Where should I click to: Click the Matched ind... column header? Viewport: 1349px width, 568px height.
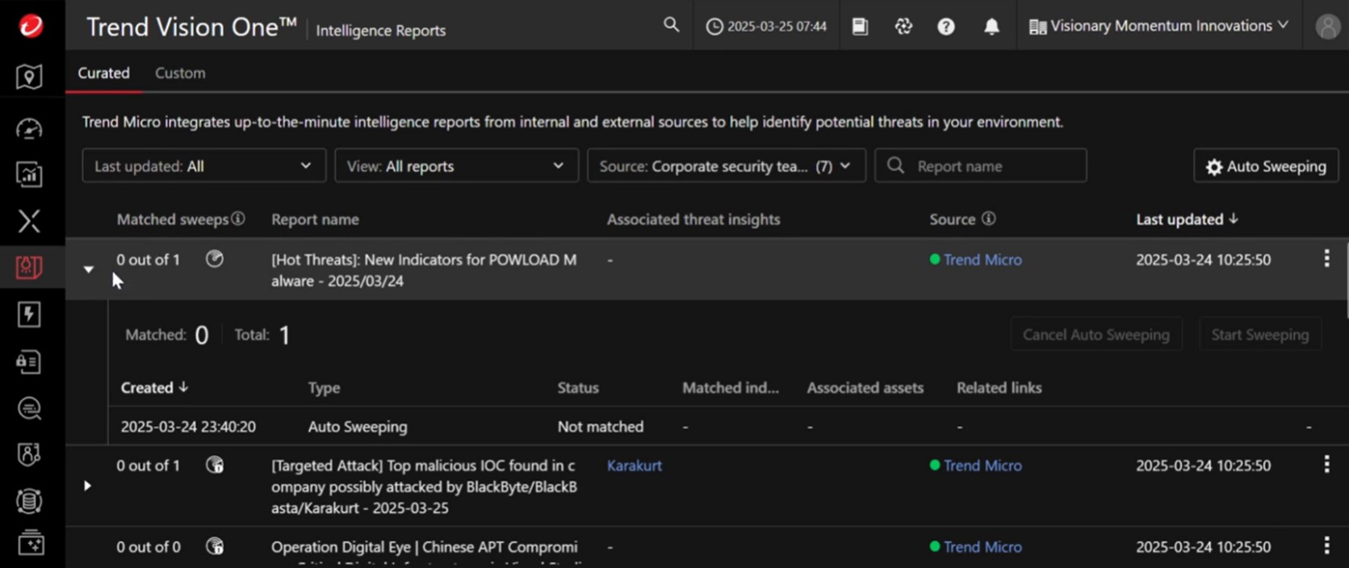(x=731, y=388)
